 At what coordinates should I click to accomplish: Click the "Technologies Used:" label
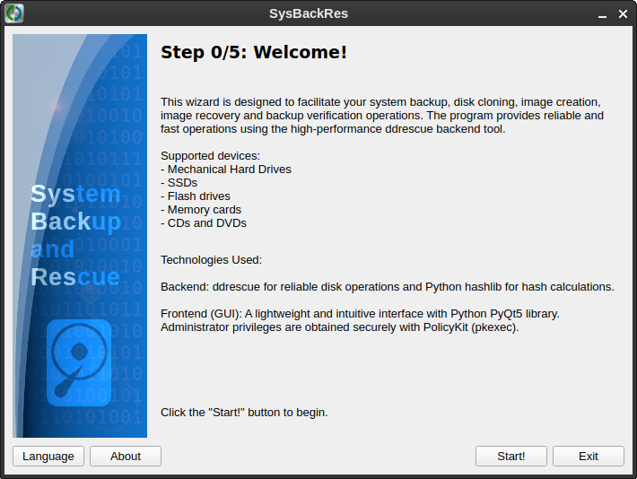point(211,260)
